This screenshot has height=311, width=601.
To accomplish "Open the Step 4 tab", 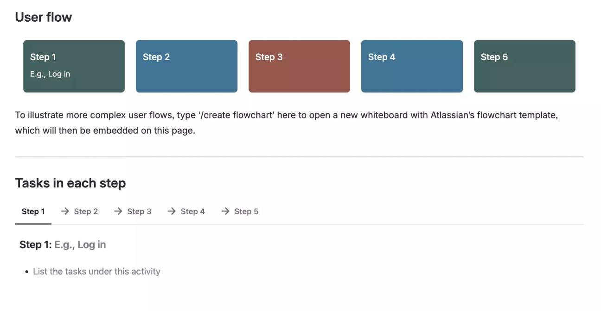I will (193, 211).
